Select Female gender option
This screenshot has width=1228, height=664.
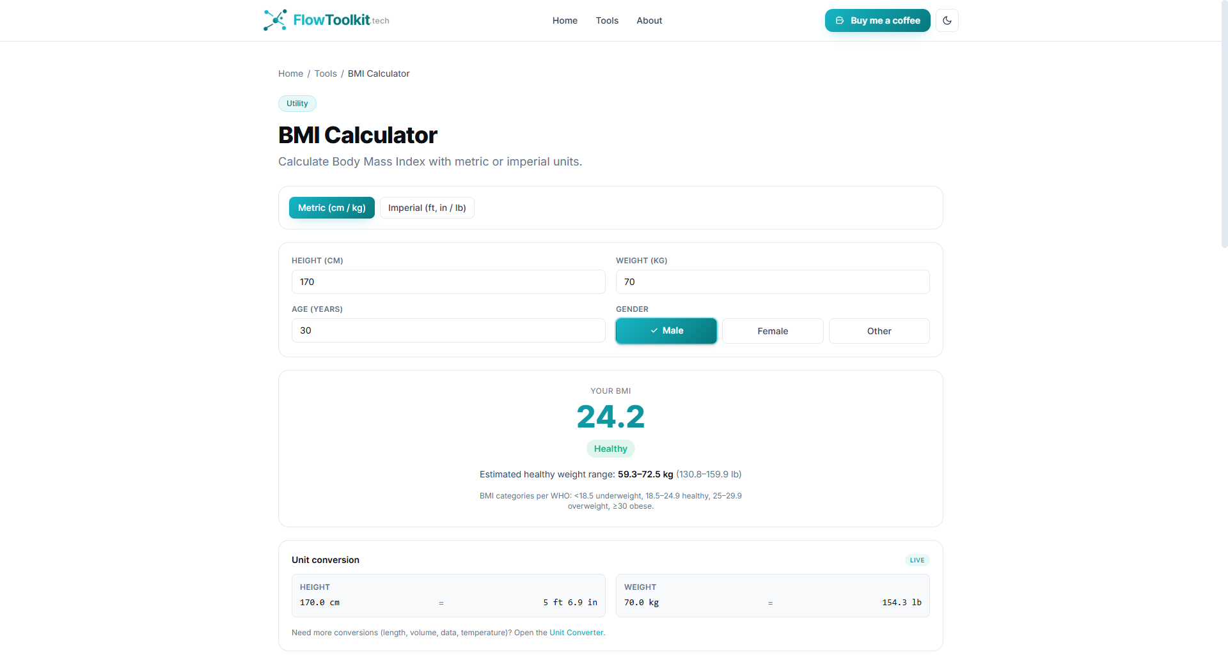tap(773, 331)
